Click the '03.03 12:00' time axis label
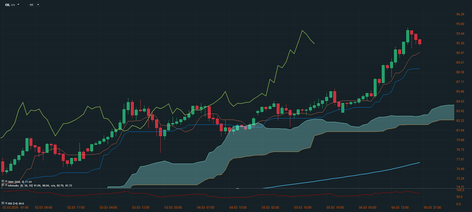The image size is (472, 212). [141, 208]
